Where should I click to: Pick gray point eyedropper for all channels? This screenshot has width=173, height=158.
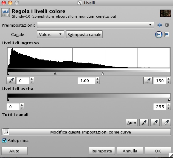click(155, 123)
